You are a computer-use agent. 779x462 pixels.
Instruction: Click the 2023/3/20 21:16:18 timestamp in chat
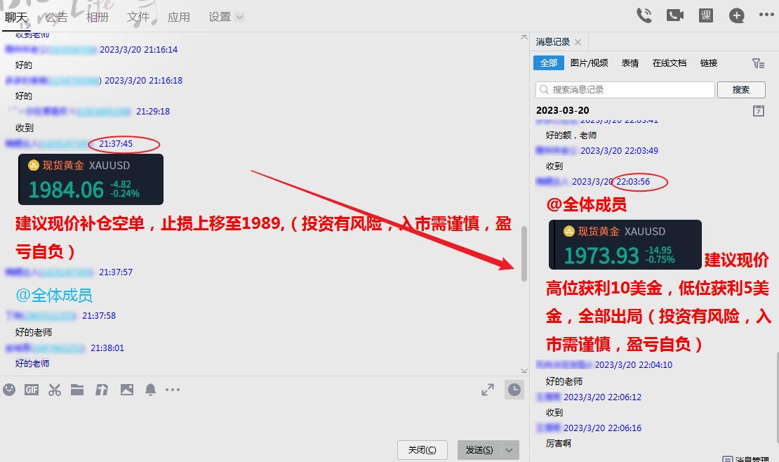(144, 81)
